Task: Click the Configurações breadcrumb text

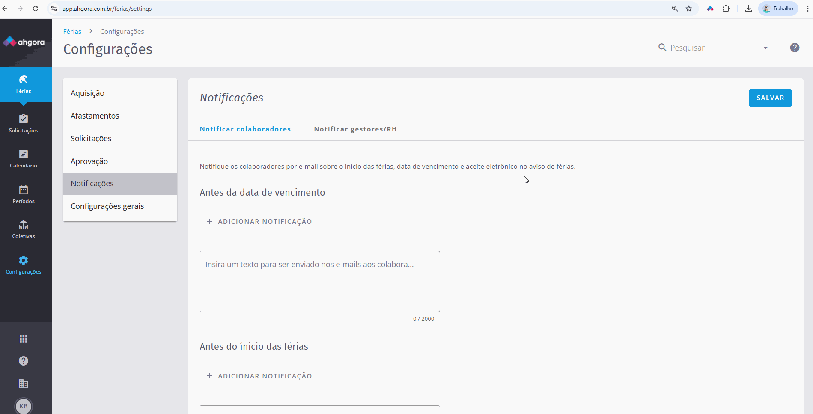Action: [122, 31]
